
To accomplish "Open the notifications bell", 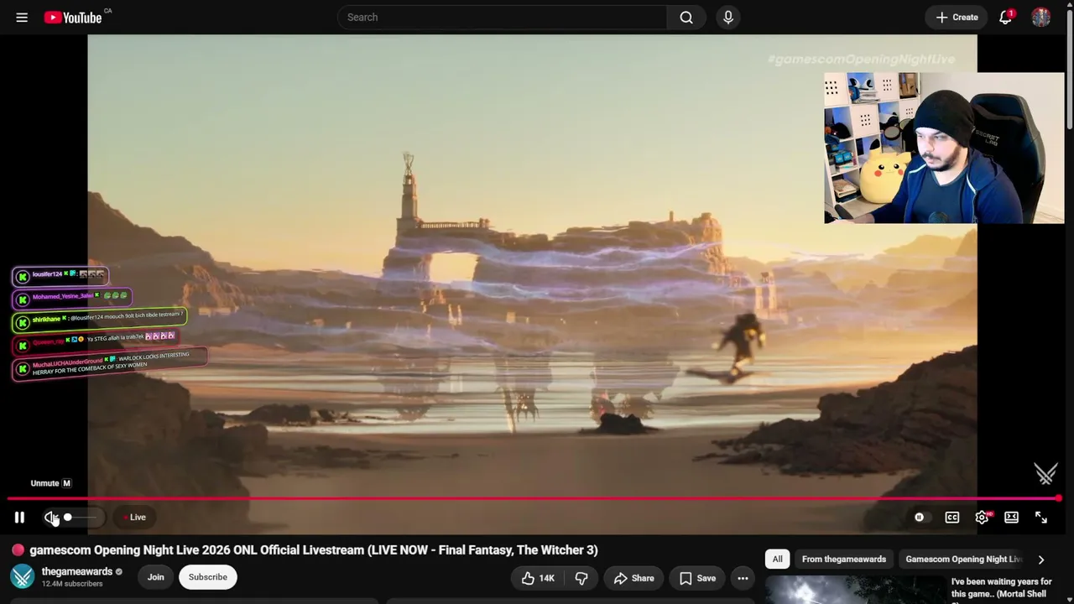I will pos(1005,17).
